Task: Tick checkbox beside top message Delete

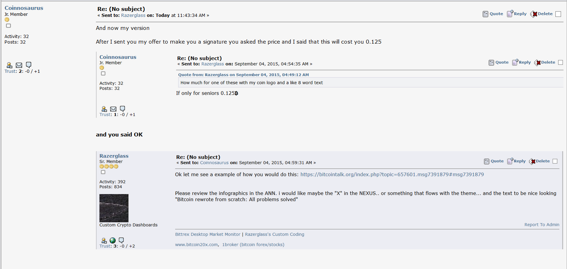Action: (558, 14)
